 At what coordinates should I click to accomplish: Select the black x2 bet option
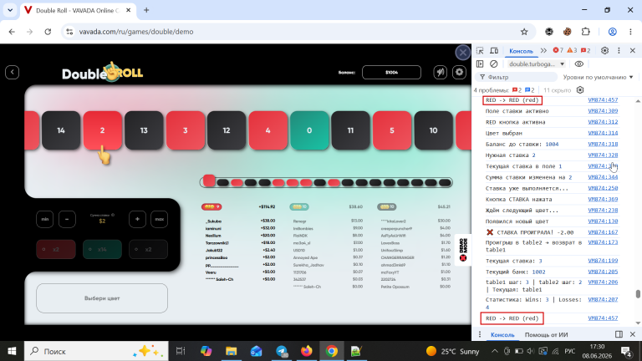(148, 249)
